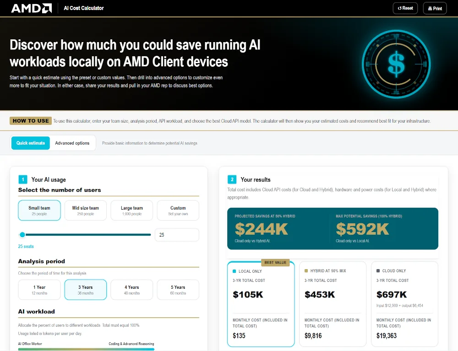Select the Mid size team option

86,211
